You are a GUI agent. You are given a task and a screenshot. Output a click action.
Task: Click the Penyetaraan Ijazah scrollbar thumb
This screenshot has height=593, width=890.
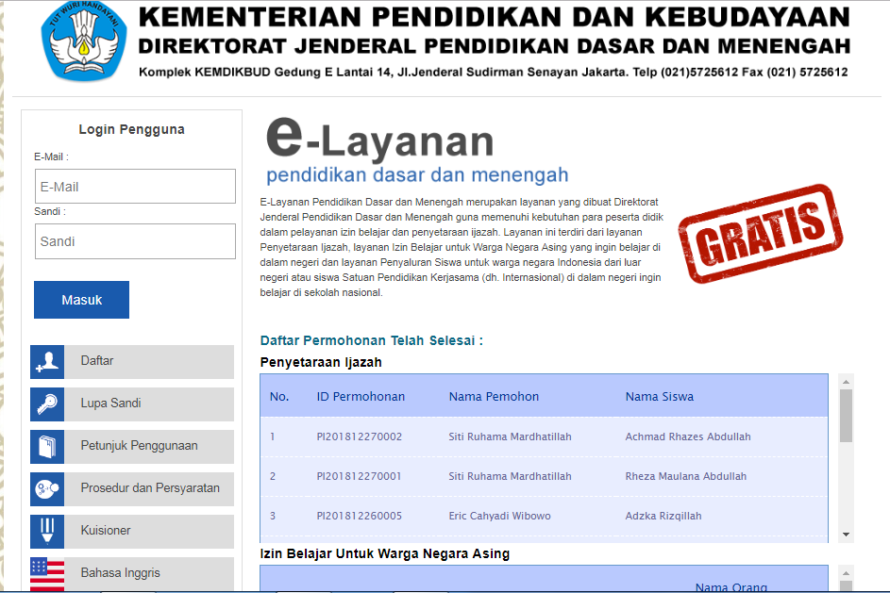[847, 415]
